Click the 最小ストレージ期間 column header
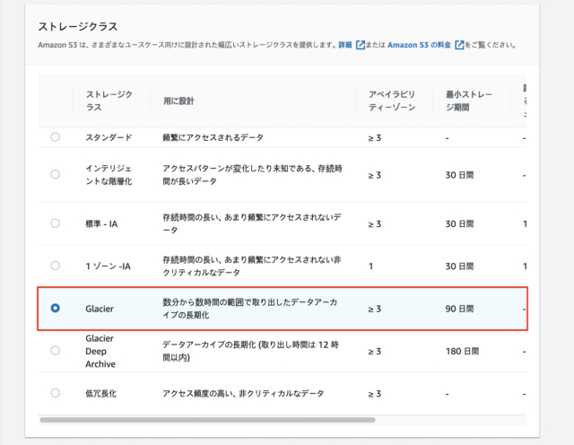This screenshot has width=574, height=445. pyautogui.click(x=469, y=100)
